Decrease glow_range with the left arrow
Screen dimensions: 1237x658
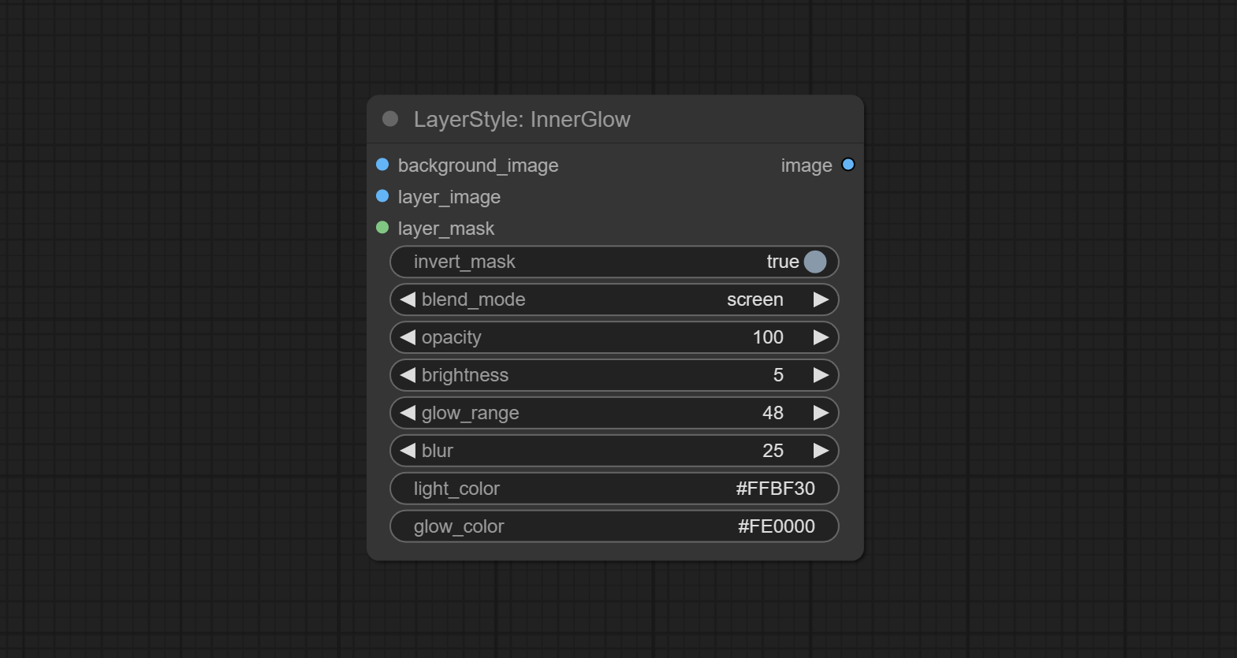408,413
